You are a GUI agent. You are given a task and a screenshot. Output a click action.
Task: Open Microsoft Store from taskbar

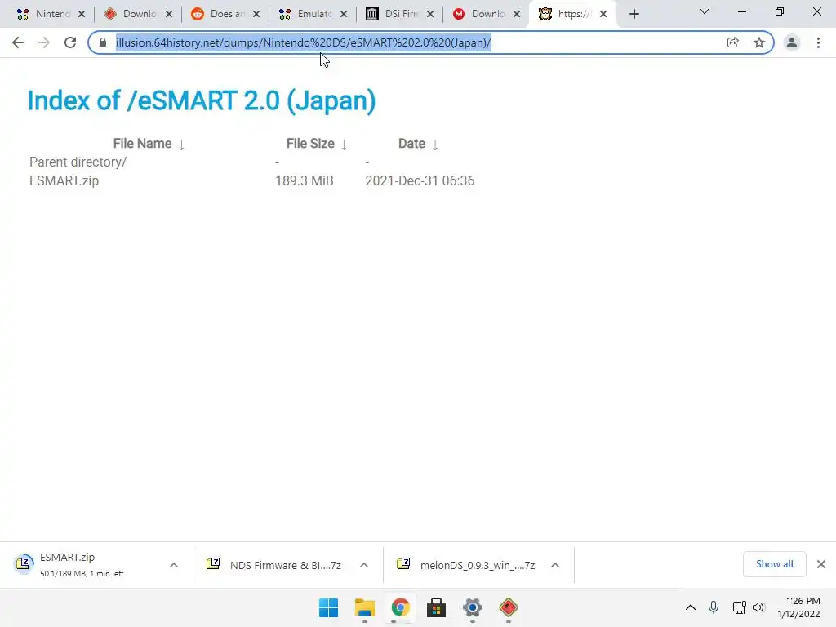click(x=436, y=607)
